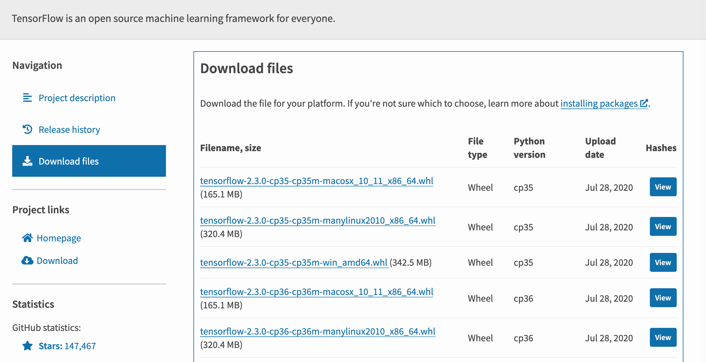This screenshot has height=362, width=706.
Task: Click the 'Hashes' column header
Action: pos(661,148)
